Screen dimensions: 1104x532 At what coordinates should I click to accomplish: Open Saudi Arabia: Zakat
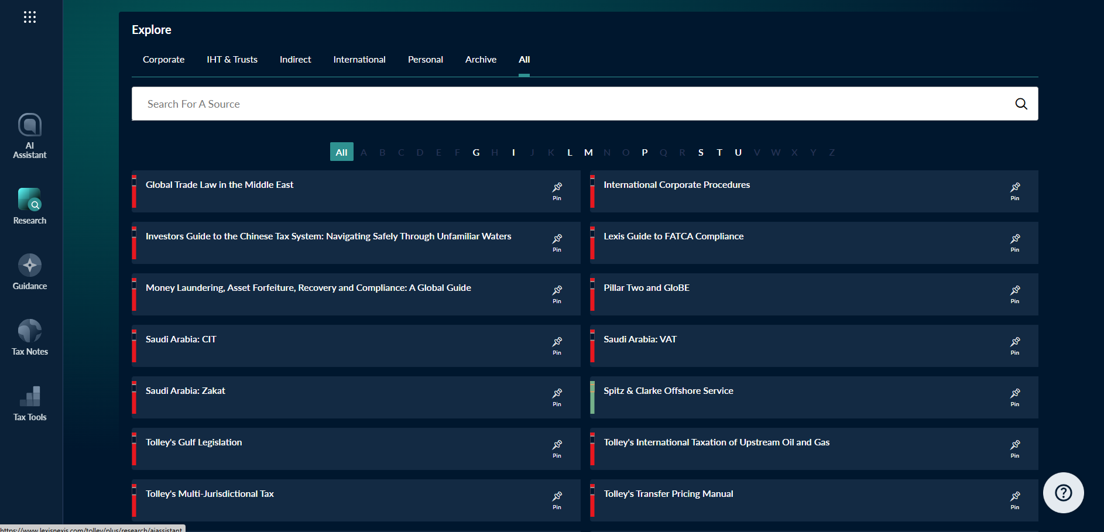point(185,391)
